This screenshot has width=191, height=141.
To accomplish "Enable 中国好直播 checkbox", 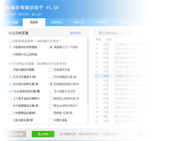I will click(x=51, y=120).
